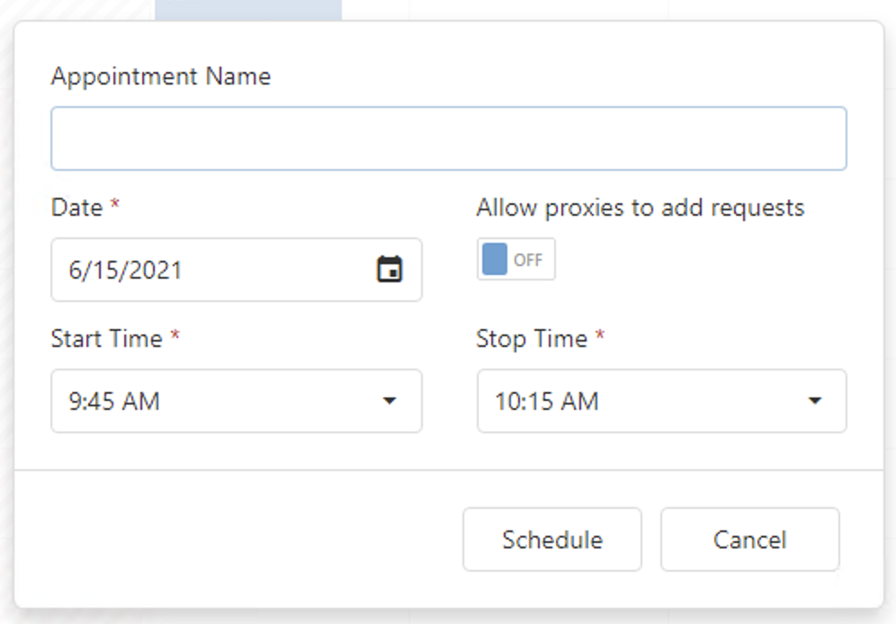Click the Appointment Name label
Screen dimensions: 896x624
click(x=161, y=76)
